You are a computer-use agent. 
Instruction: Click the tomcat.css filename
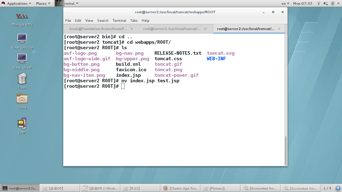(168, 59)
